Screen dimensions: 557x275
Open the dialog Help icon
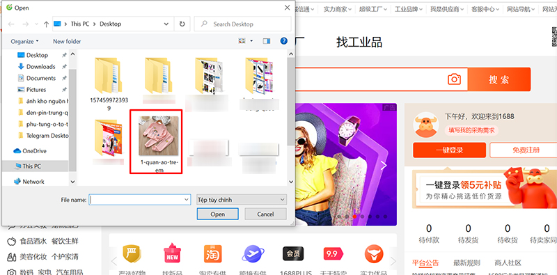pyautogui.click(x=284, y=41)
